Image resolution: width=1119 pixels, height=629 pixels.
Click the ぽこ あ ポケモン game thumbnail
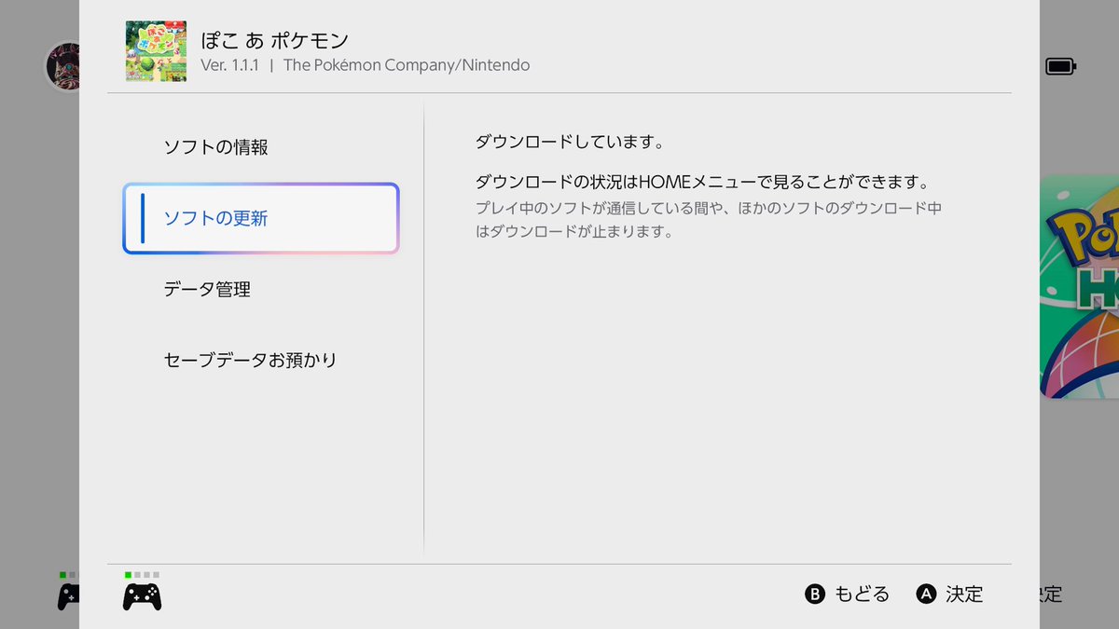156,51
